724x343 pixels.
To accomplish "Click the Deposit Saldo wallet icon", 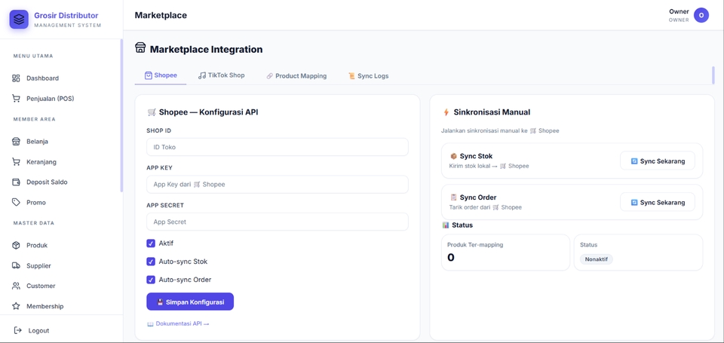I will [x=16, y=182].
